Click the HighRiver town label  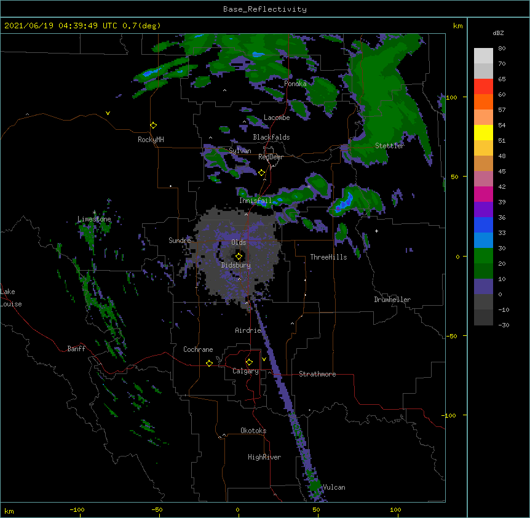tap(264, 457)
